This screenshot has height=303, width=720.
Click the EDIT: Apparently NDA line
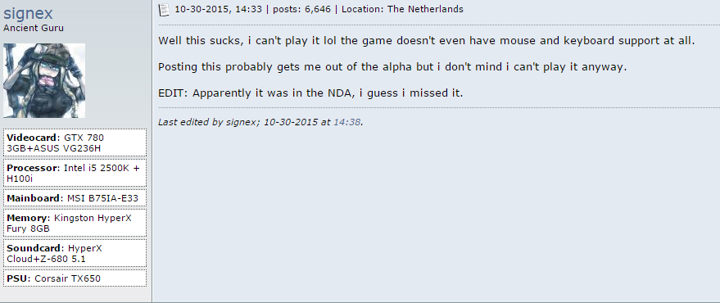click(x=311, y=93)
